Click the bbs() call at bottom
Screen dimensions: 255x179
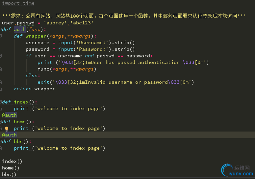tap(9, 174)
